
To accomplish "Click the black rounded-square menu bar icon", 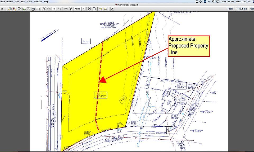I will point(197,2).
